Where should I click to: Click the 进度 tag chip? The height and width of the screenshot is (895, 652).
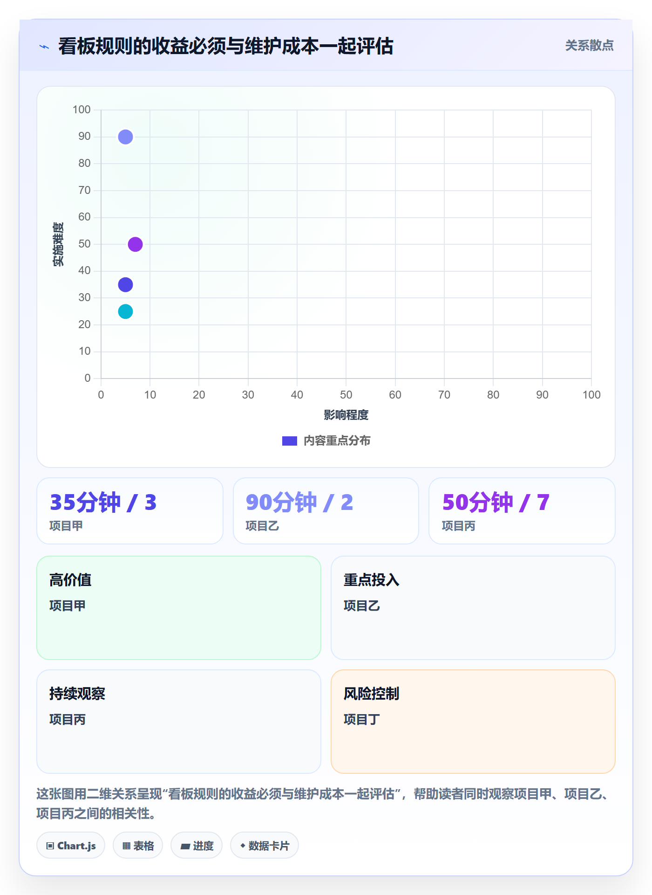(197, 846)
